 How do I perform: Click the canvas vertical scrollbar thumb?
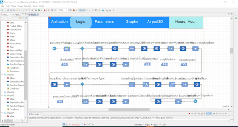tap(231, 51)
